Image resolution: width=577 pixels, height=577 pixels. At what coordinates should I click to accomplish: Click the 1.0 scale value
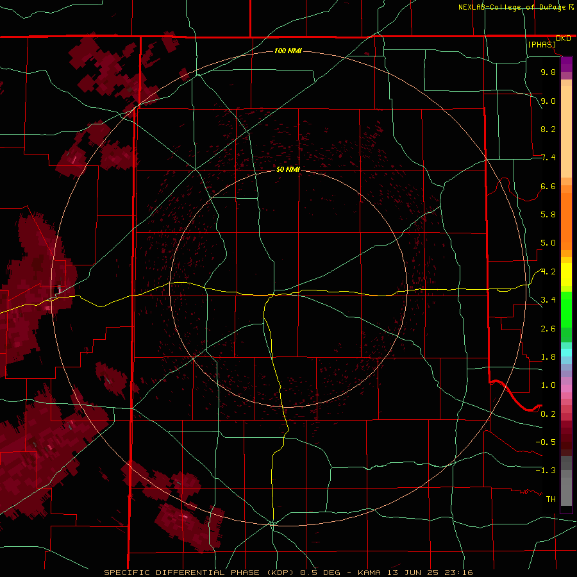(x=548, y=385)
